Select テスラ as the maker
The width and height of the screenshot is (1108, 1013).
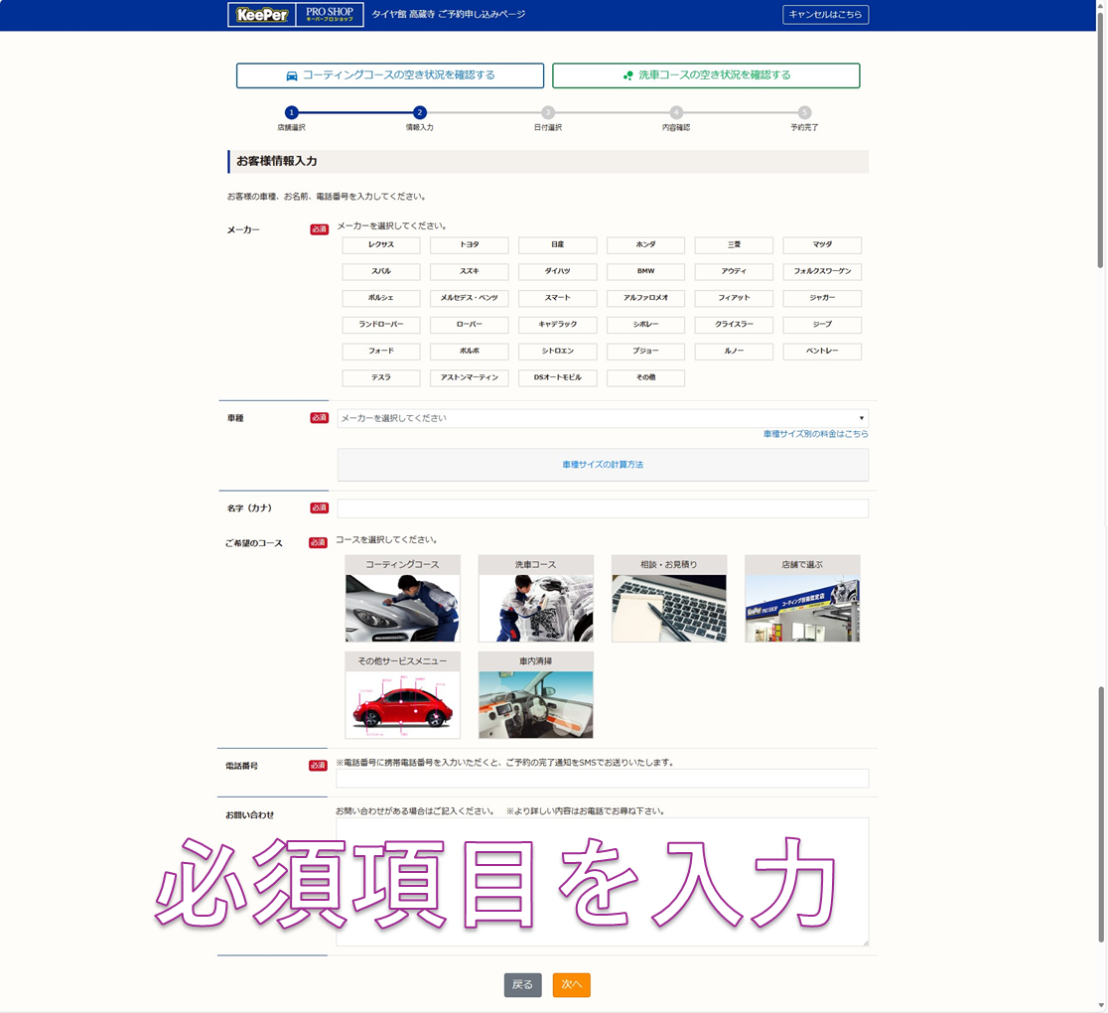(x=381, y=377)
